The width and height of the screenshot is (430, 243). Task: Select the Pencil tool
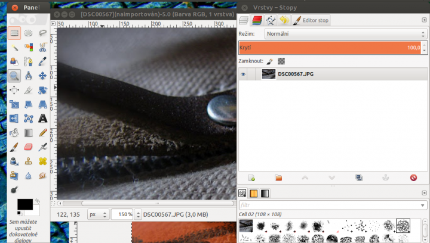point(42,133)
